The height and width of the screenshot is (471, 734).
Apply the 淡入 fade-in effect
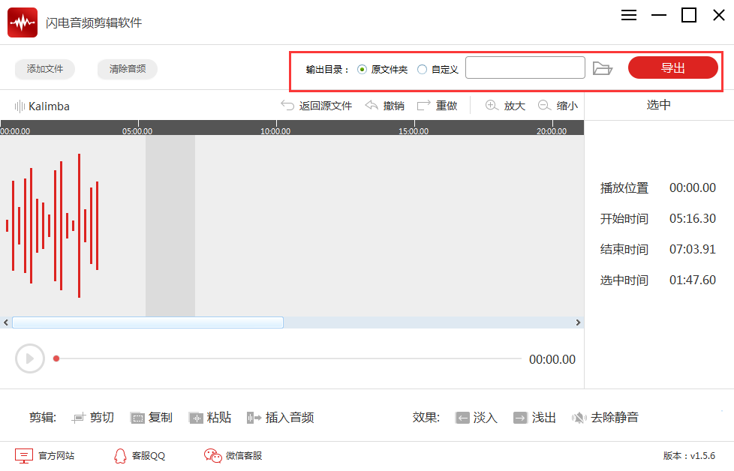[x=476, y=417]
